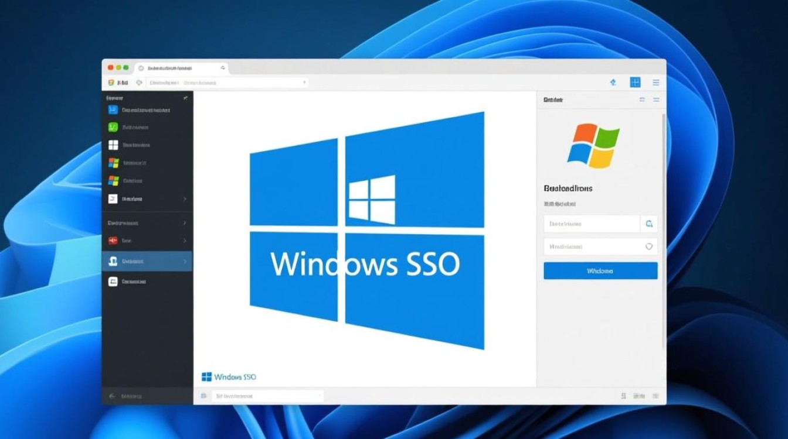Click the blue share icon near the top right
The image size is (788, 439).
(612, 83)
